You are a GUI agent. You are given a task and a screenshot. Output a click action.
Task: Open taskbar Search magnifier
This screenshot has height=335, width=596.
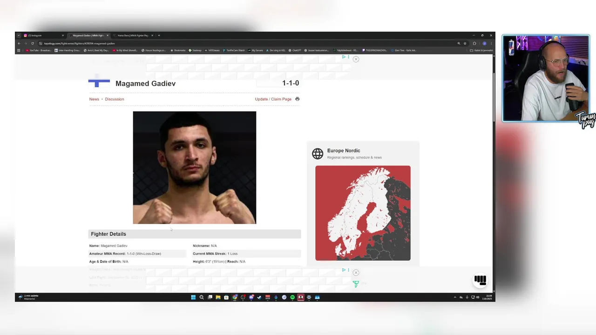pyautogui.click(x=202, y=297)
